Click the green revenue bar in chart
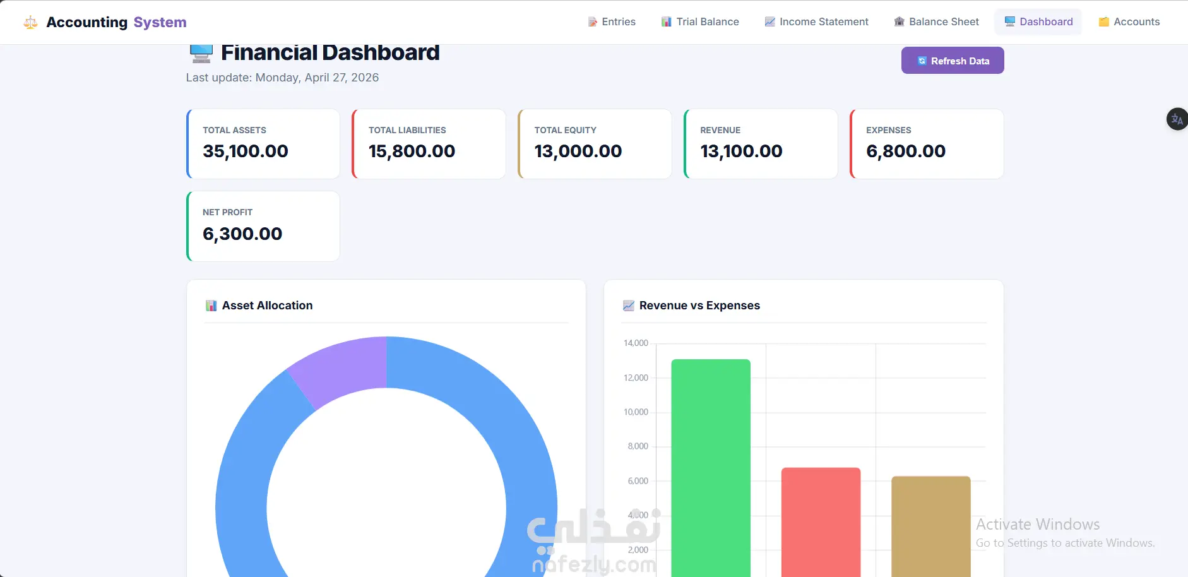The image size is (1188, 577). (x=711, y=468)
